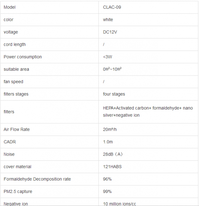199x206 pixels.
Task: Click the HEPA+Activated carbon filters description
Action: (x=148, y=112)
